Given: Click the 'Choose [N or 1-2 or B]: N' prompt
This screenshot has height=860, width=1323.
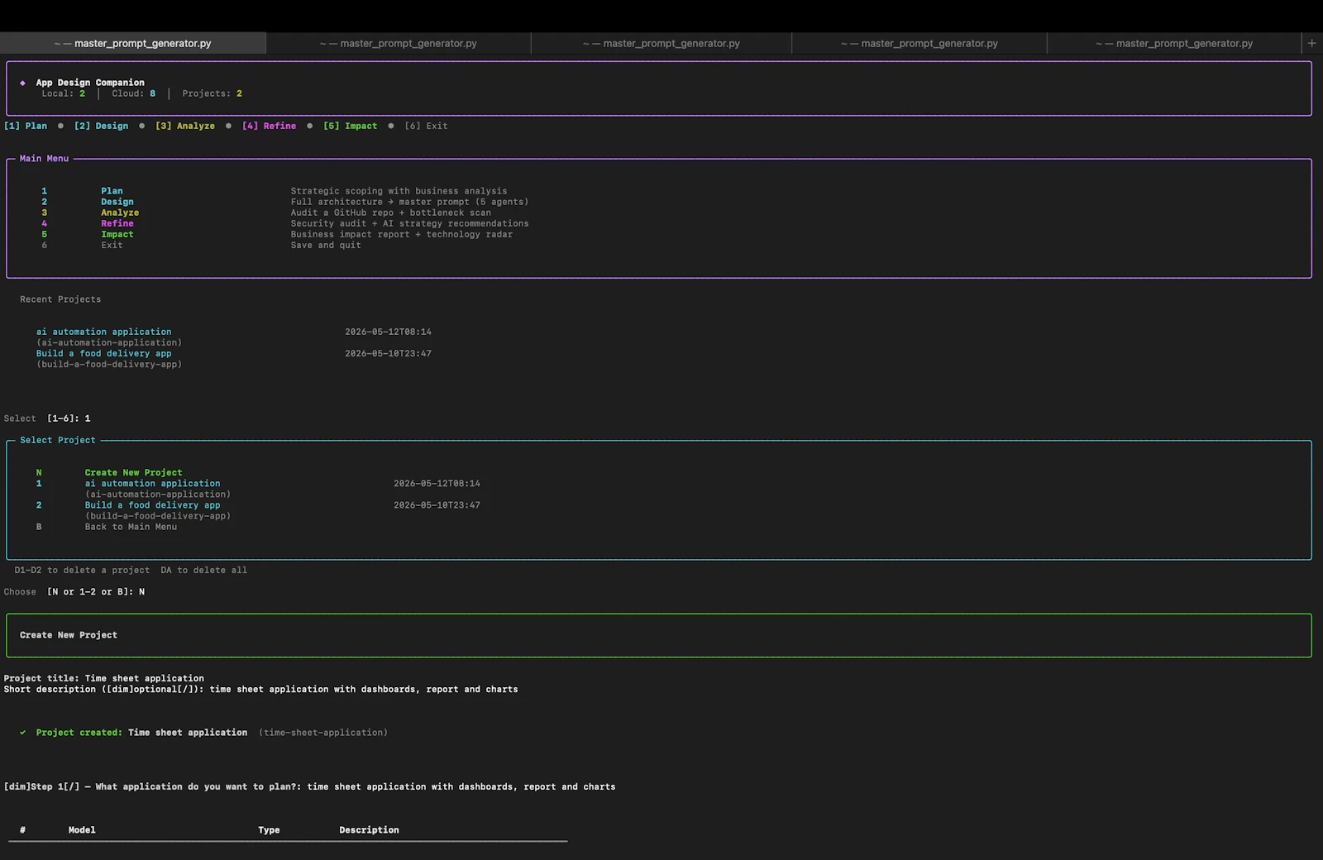Looking at the screenshot, I should coord(74,591).
